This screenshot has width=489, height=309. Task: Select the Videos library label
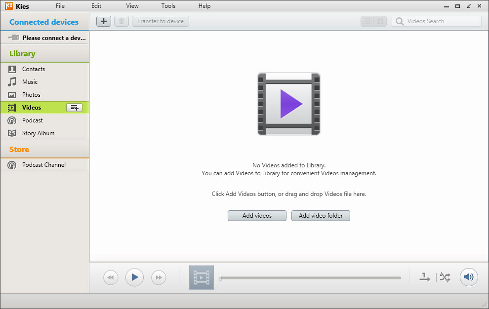pyautogui.click(x=32, y=108)
